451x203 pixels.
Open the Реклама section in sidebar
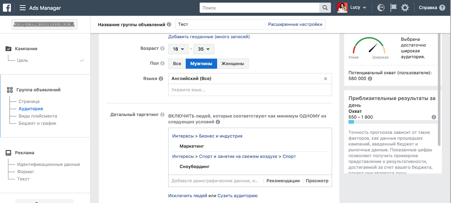pyautogui.click(x=25, y=153)
